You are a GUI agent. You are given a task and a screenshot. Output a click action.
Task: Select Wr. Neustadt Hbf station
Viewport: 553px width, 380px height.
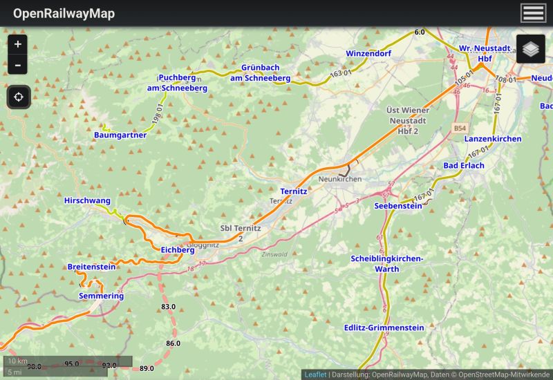click(485, 53)
